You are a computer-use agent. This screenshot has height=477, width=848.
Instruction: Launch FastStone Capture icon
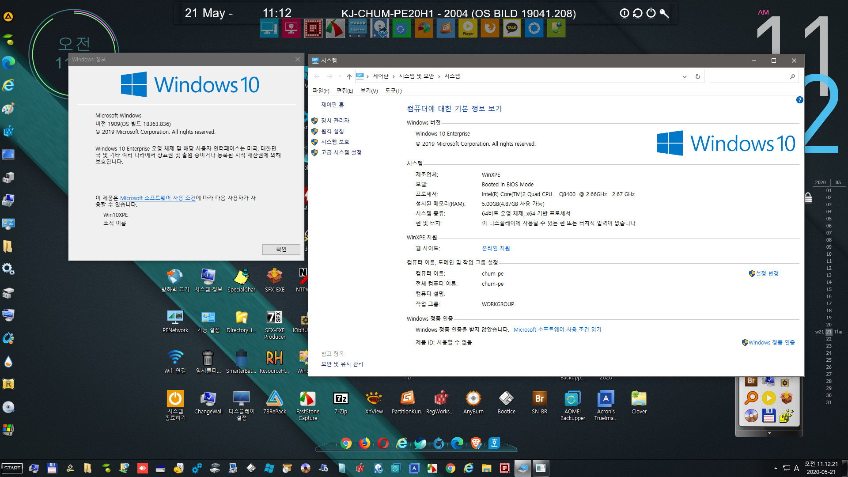point(308,405)
